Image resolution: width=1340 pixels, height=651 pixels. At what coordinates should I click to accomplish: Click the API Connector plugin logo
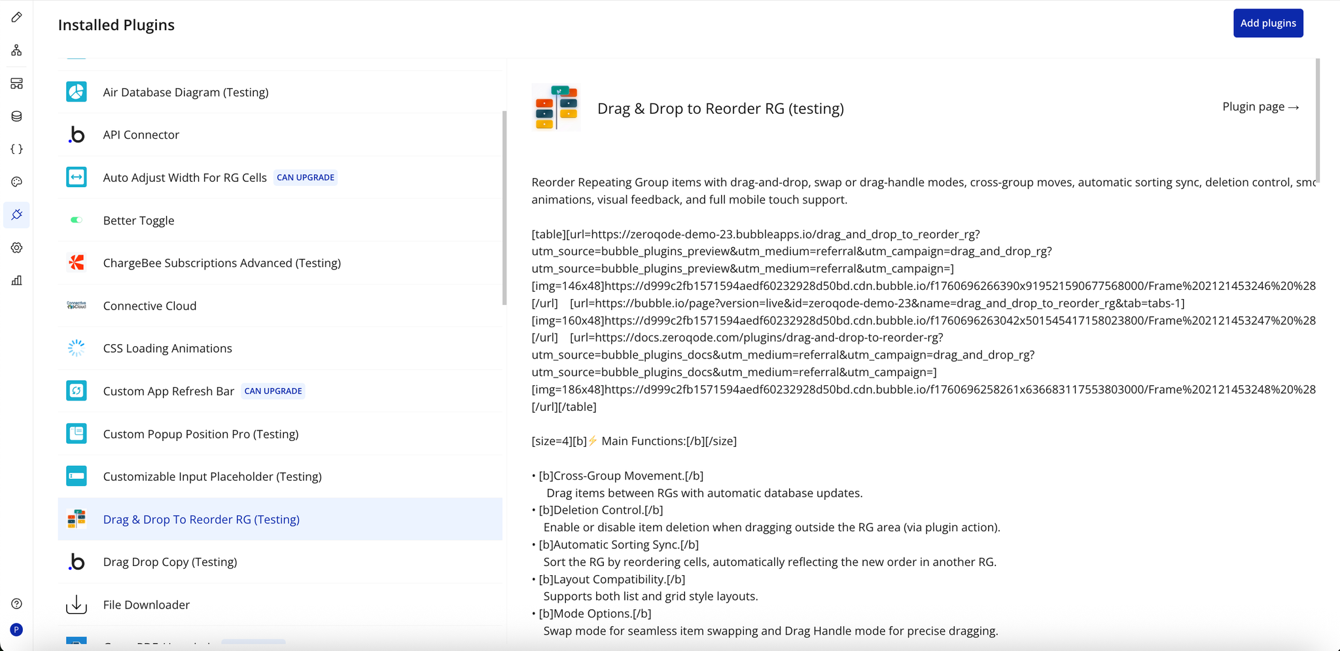[x=77, y=135]
